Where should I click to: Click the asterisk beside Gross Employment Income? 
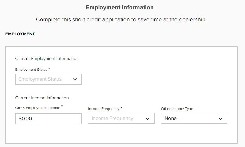point(62,106)
